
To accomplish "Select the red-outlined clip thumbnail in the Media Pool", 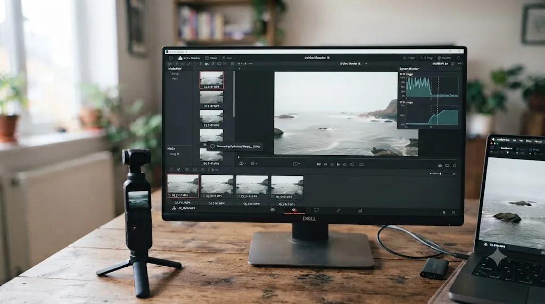I will point(211,80).
